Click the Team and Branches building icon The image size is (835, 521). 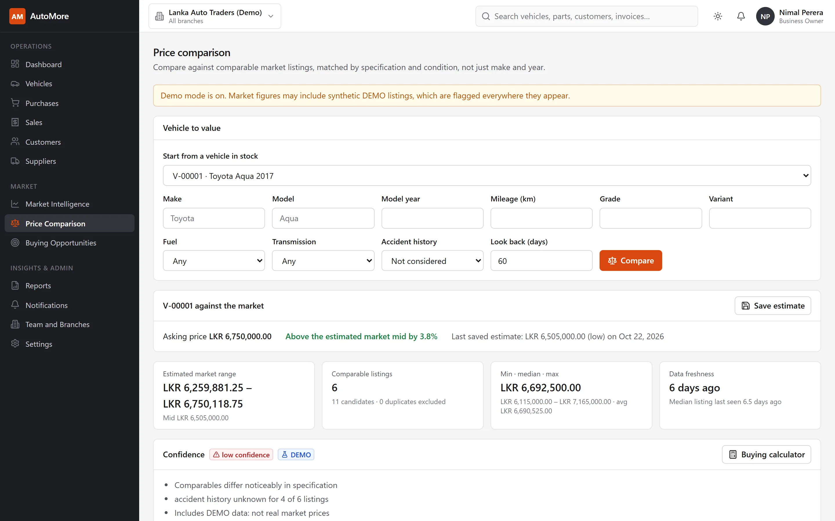[x=15, y=324]
